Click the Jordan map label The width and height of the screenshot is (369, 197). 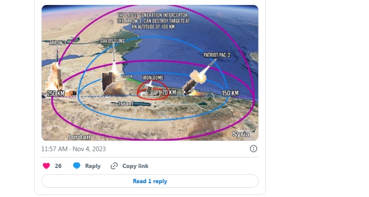pyautogui.click(x=79, y=137)
